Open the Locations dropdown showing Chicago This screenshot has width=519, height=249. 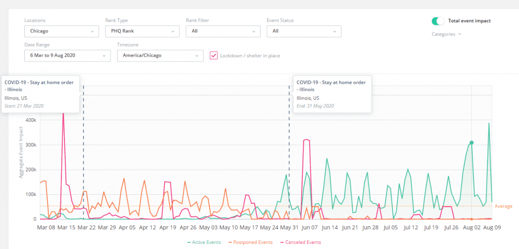pyautogui.click(x=61, y=31)
